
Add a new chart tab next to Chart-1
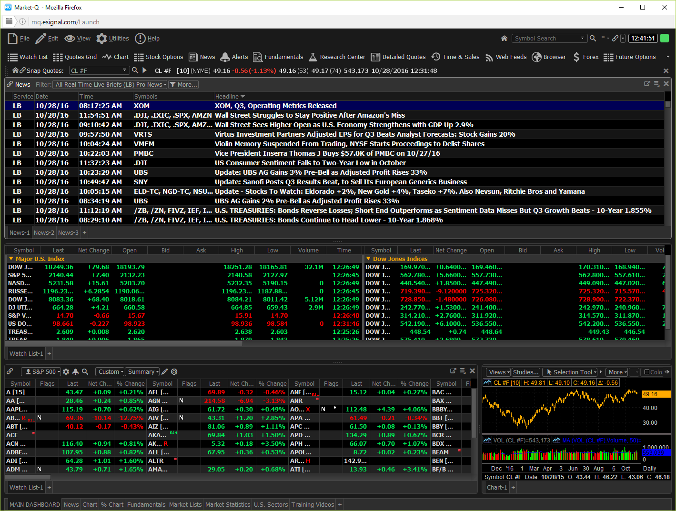point(513,488)
